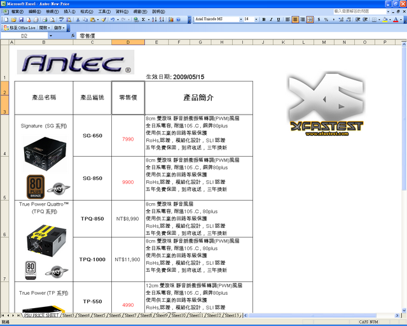Open the AutoSum functions dropdown arrow

point(148,20)
